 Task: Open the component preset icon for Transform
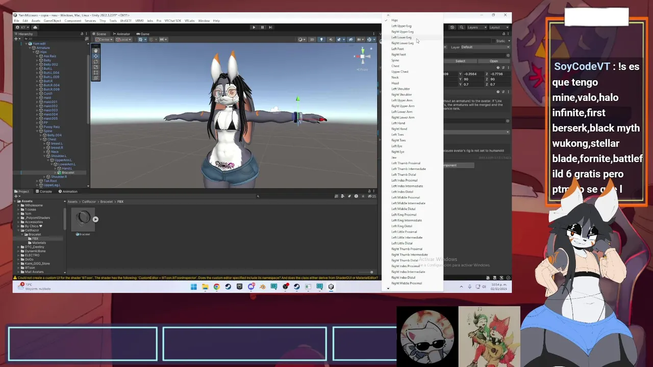503,67
